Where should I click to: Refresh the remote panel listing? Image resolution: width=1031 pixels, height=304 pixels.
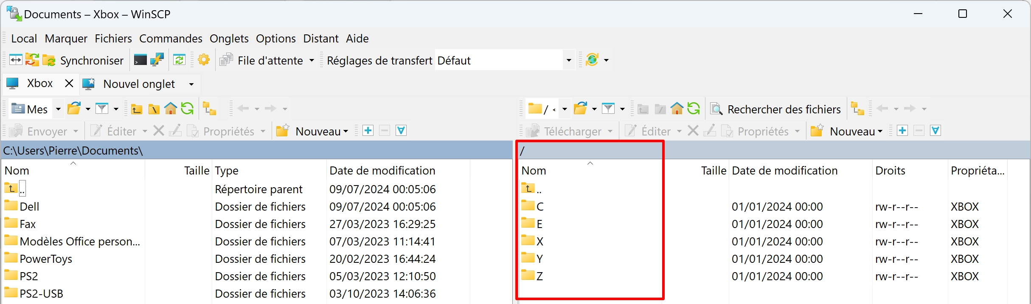[x=694, y=109]
